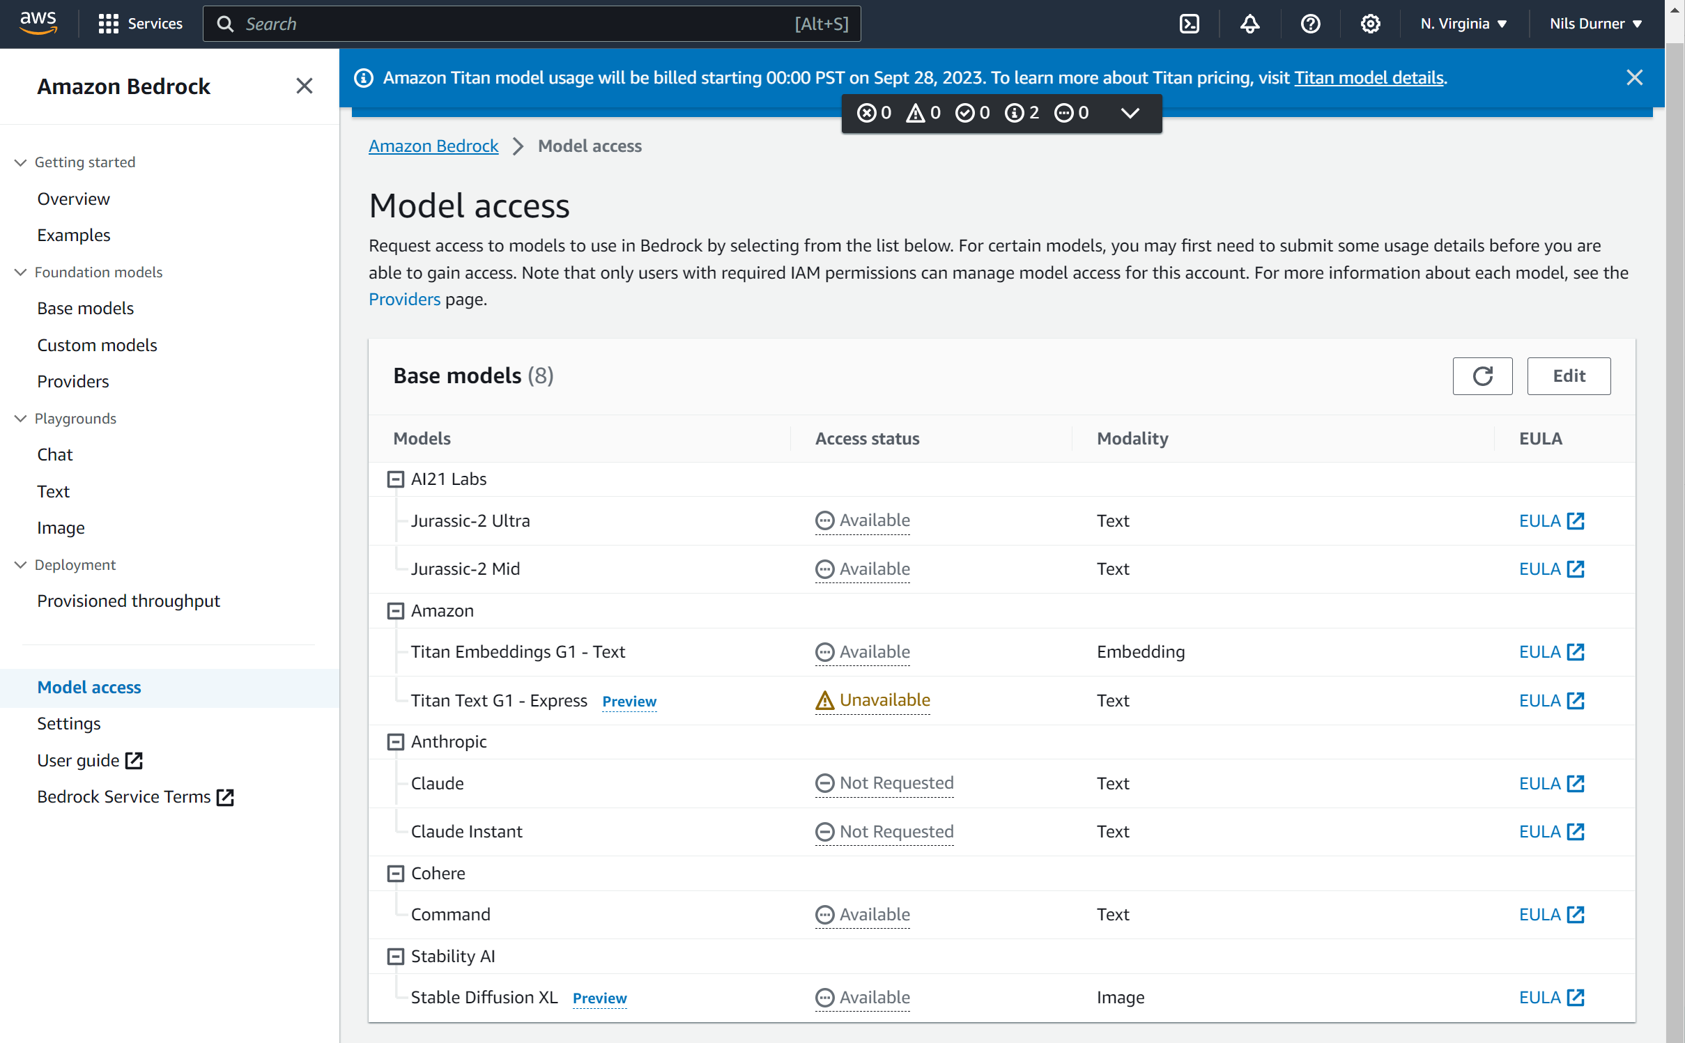Screen dimensions: 1685x1043
Task: Open the help question mark icon
Action: (x=1310, y=24)
